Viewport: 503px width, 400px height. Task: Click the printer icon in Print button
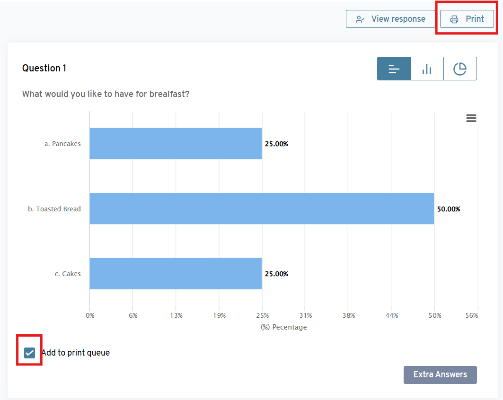coord(454,19)
